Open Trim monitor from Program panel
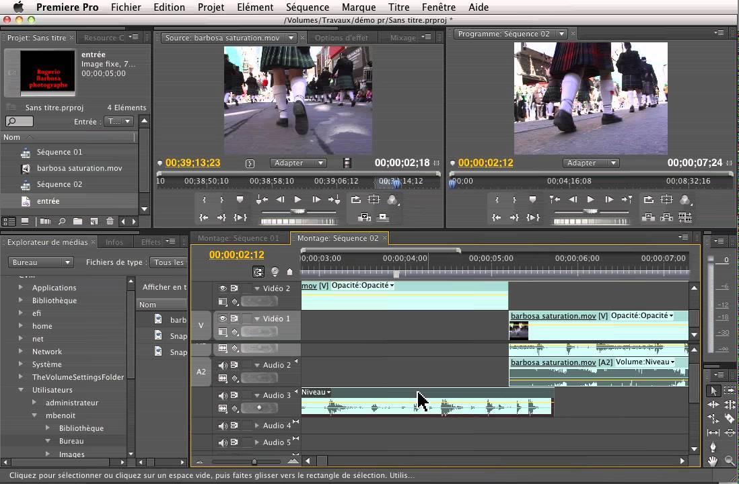 pos(684,217)
